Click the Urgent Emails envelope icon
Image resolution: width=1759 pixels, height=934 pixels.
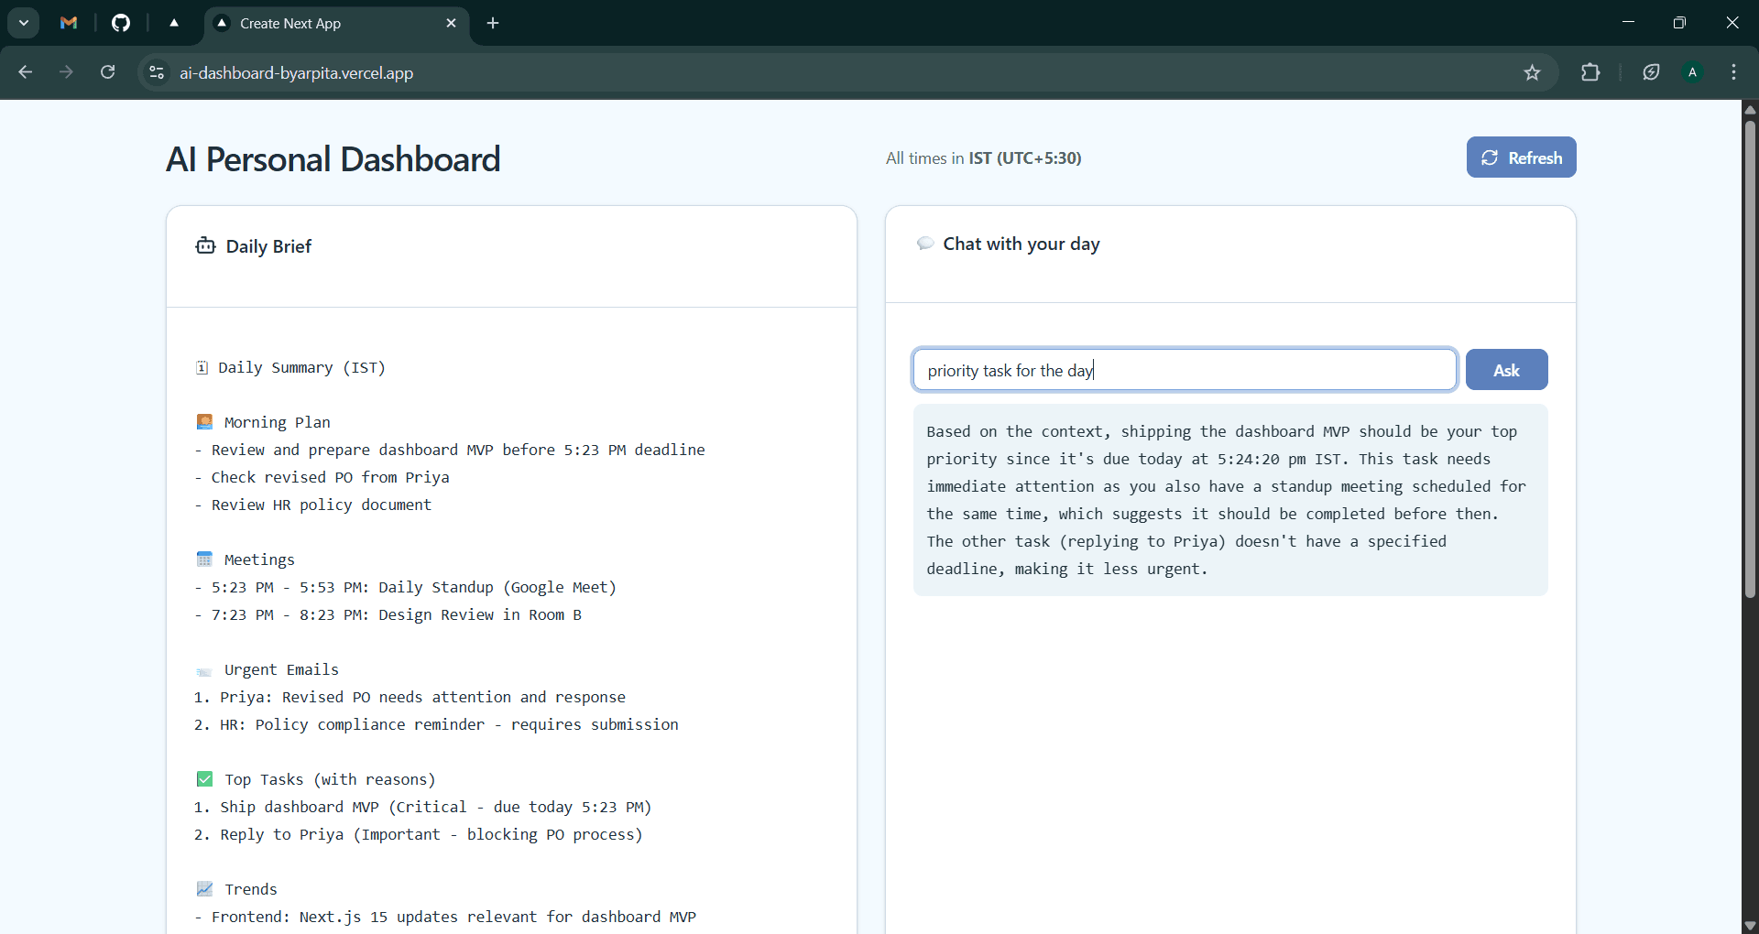(x=204, y=671)
